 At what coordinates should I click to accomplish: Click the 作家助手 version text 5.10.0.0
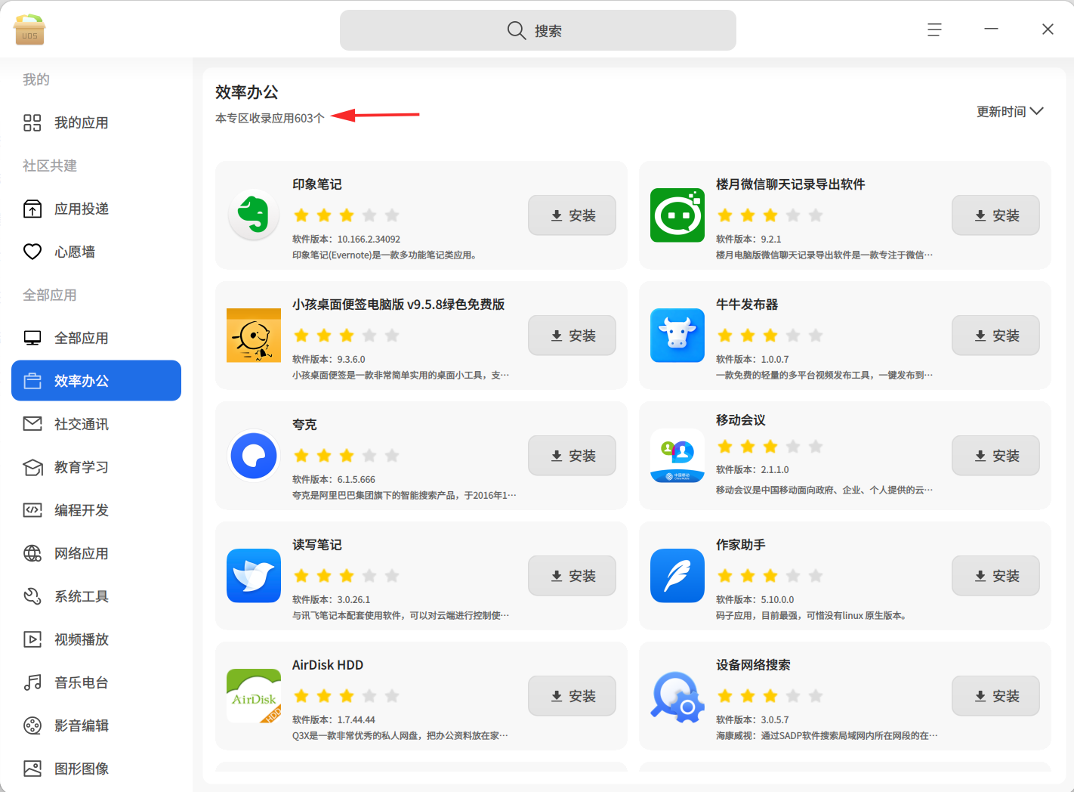point(778,599)
